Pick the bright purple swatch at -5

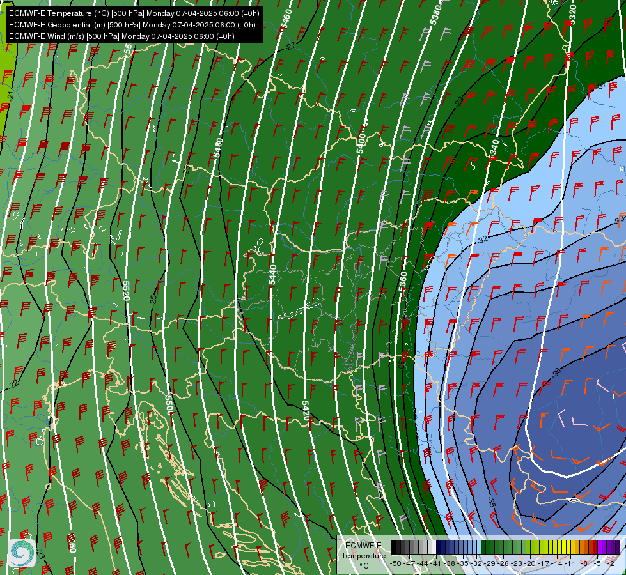[x=600, y=547]
